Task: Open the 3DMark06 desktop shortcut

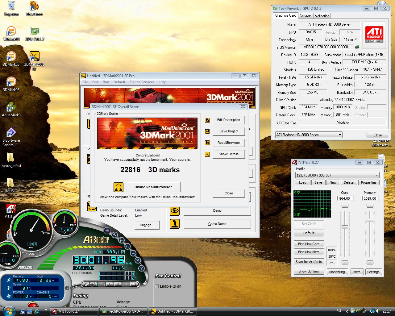Action: 11,84
